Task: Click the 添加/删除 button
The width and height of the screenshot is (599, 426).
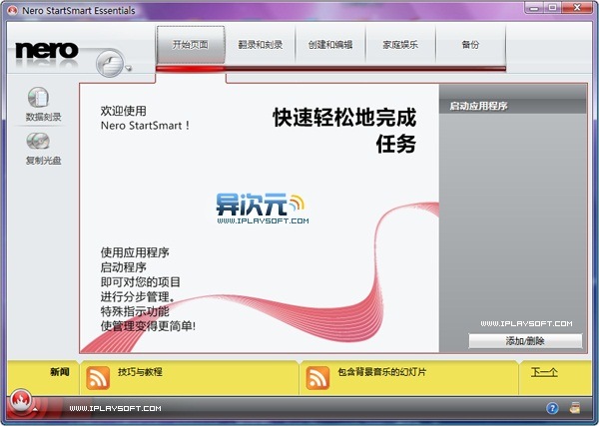Action: click(x=525, y=341)
